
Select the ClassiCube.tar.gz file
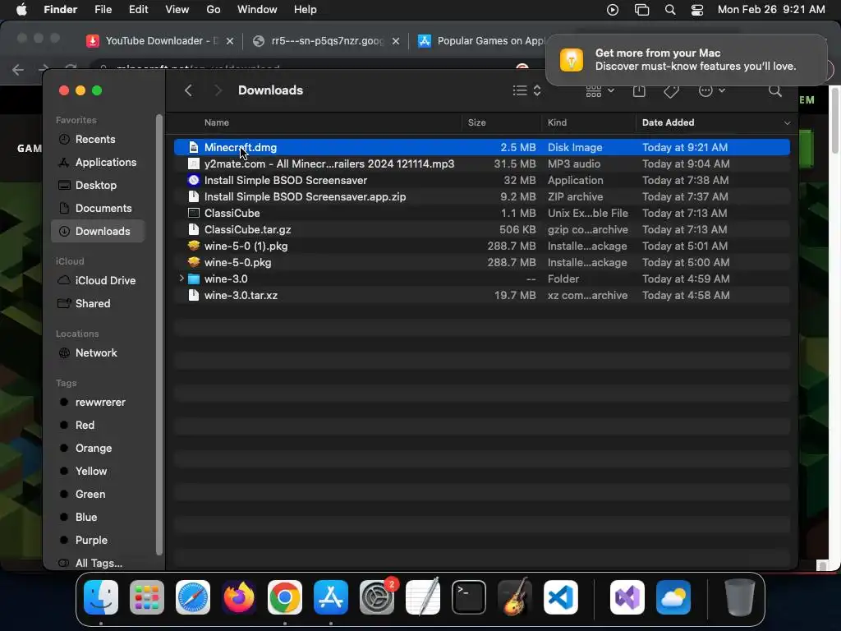click(x=481, y=230)
